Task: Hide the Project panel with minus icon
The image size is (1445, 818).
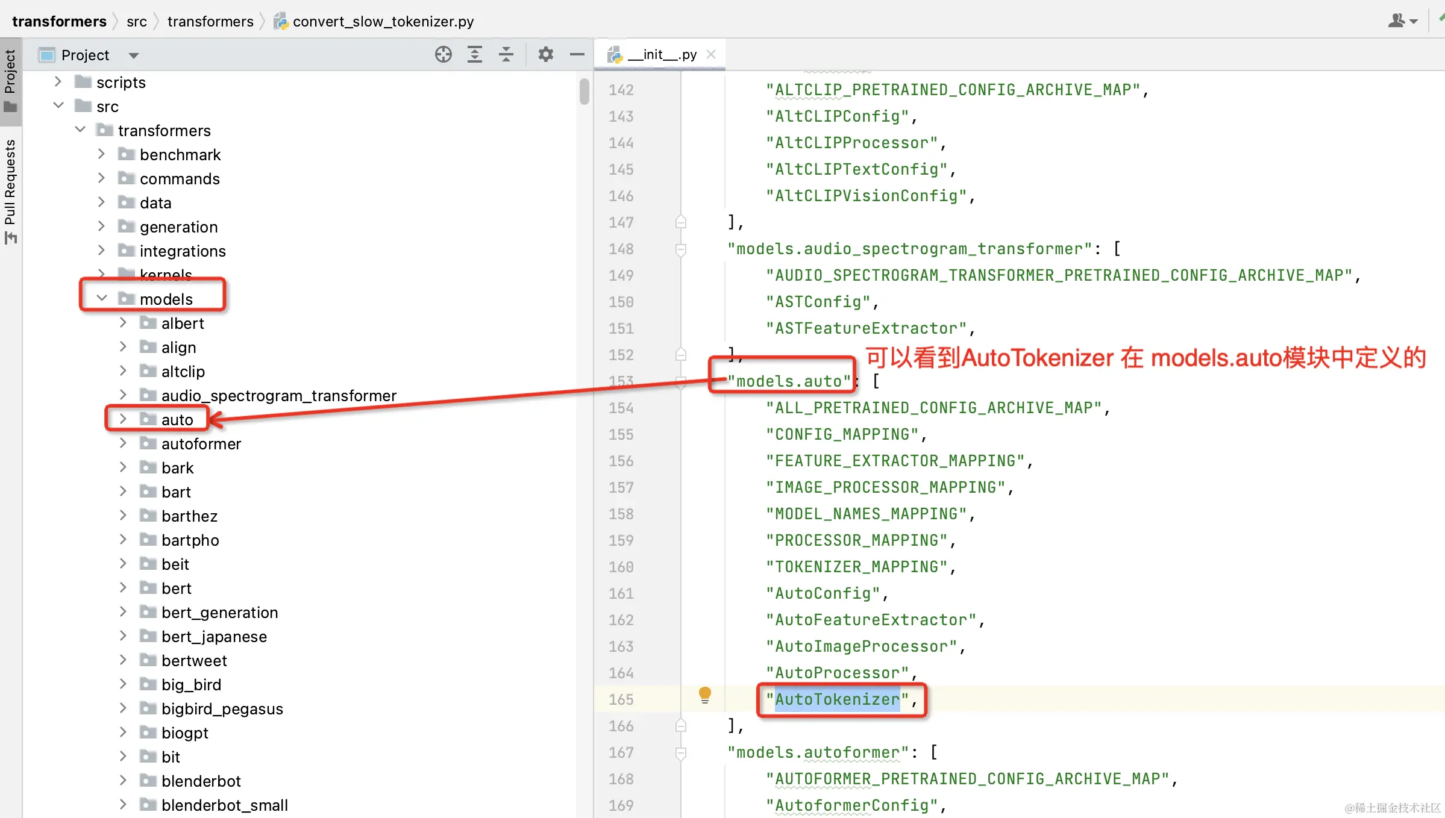Action: pyautogui.click(x=577, y=55)
